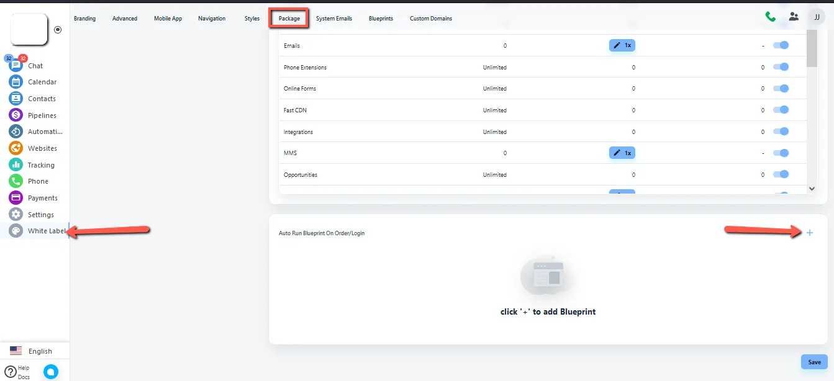834x381 pixels.
Task: Switch to the Advanced tab
Action: [x=125, y=19]
